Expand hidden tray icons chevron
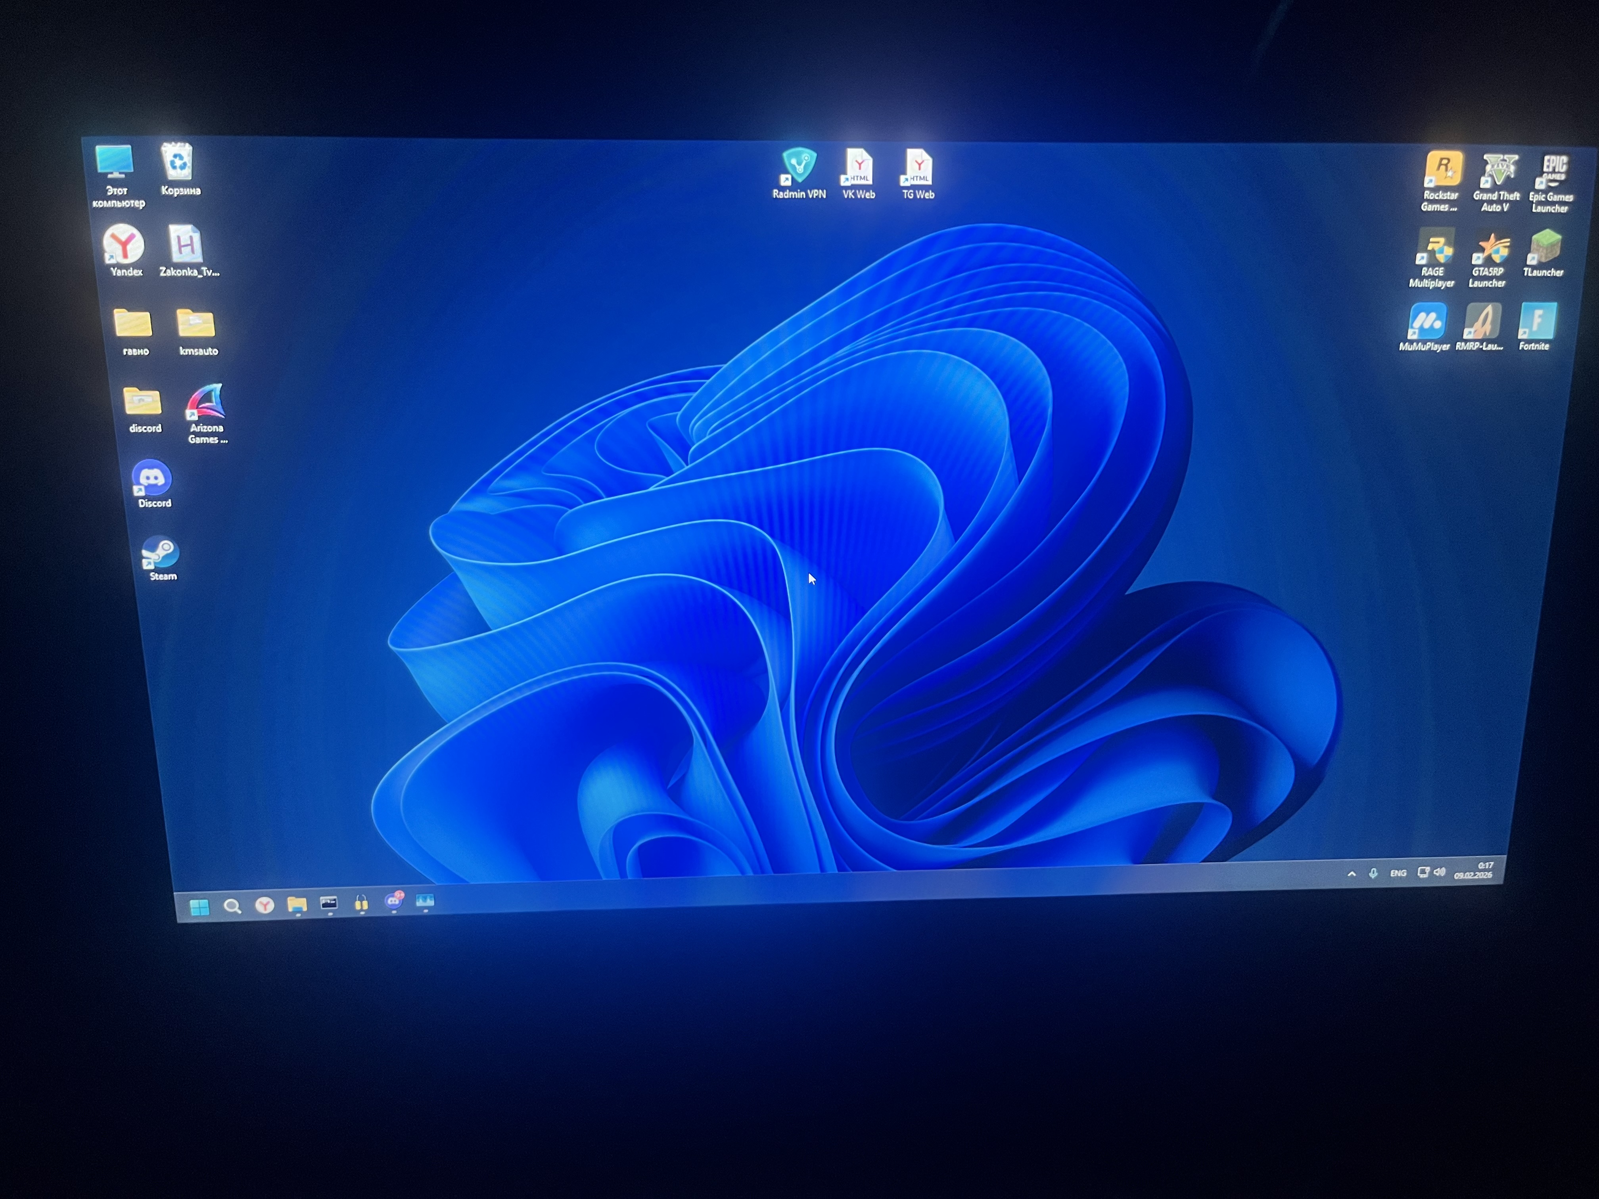The image size is (1599, 1199). [1351, 874]
